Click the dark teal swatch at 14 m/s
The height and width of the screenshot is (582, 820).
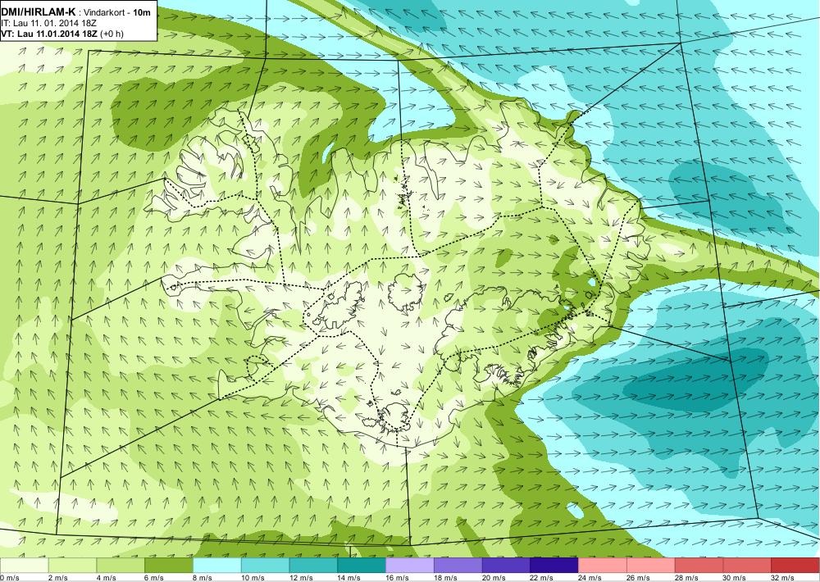362,566
